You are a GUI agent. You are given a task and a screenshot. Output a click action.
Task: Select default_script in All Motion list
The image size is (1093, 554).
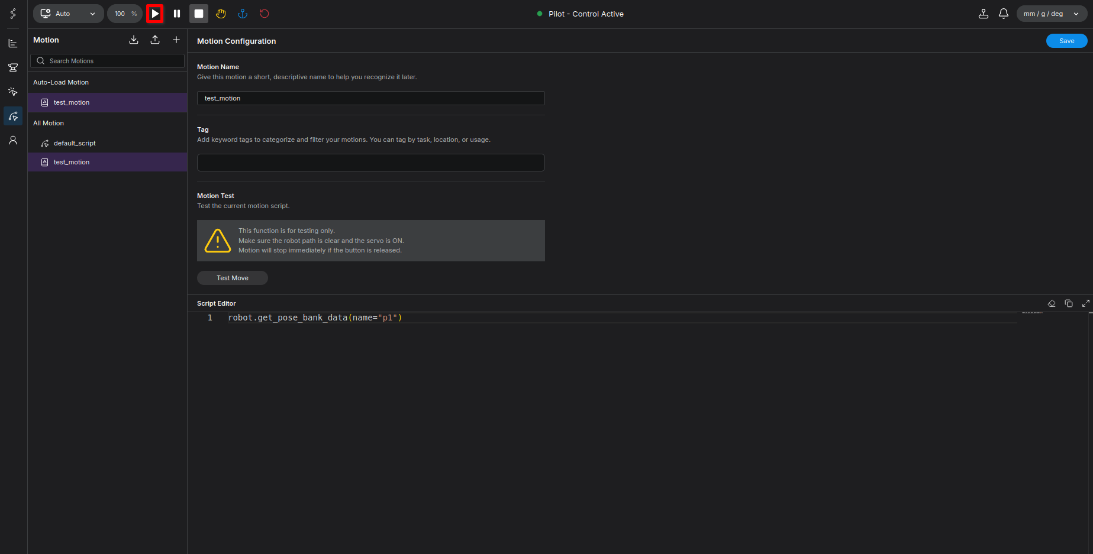75,143
